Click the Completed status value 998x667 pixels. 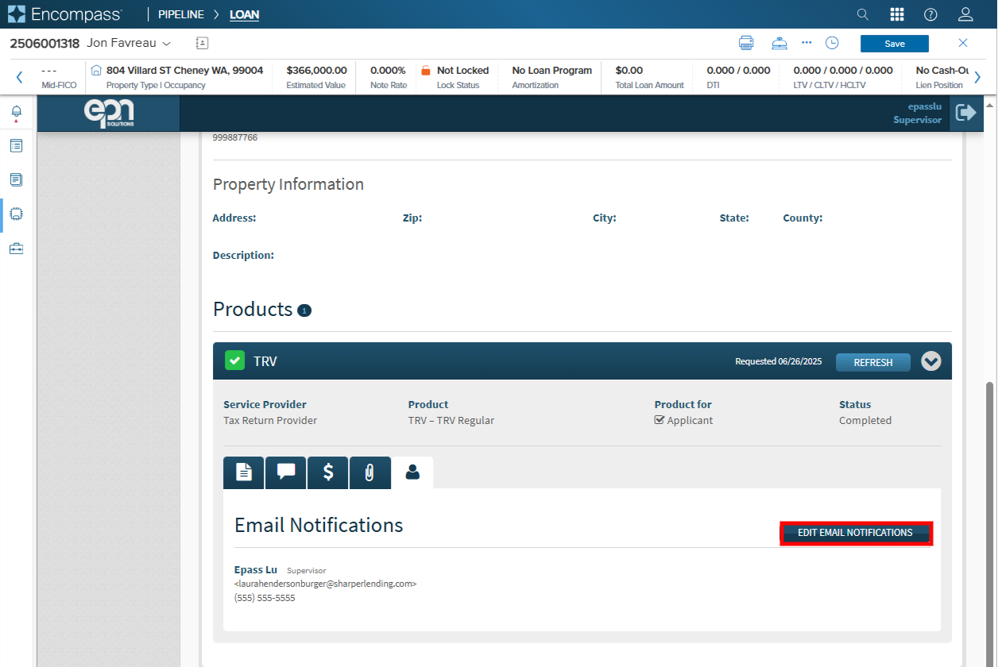pyautogui.click(x=865, y=421)
